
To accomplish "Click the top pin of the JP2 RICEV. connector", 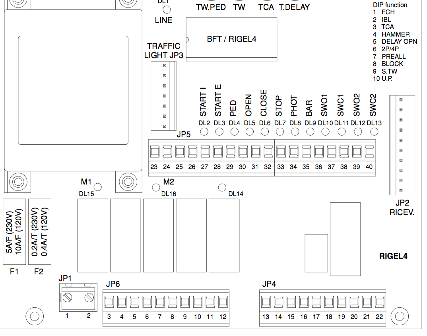I will pos(401,100).
